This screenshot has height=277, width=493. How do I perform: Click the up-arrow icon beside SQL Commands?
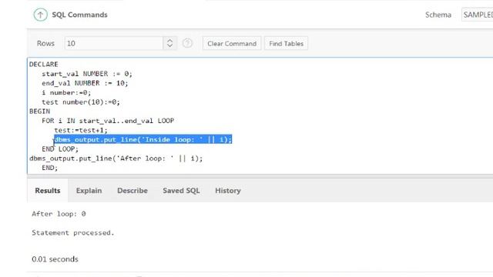click(40, 15)
